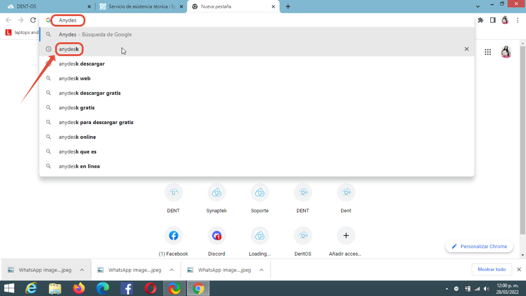Expand options for second WhatsApp Image download
The height and width of the screenshot is (296, 526).
point(171,270)
